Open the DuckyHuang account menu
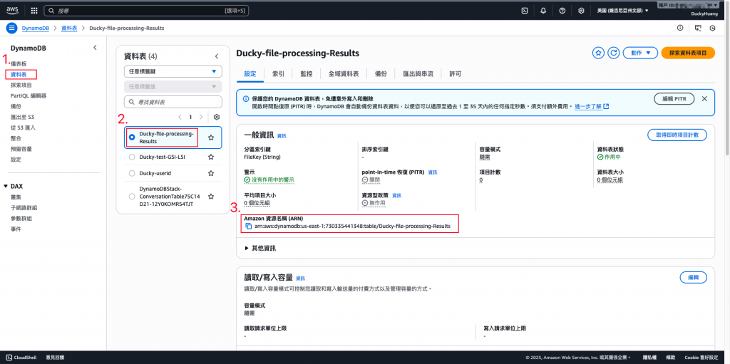730x364 pixels. pos(704,14)
